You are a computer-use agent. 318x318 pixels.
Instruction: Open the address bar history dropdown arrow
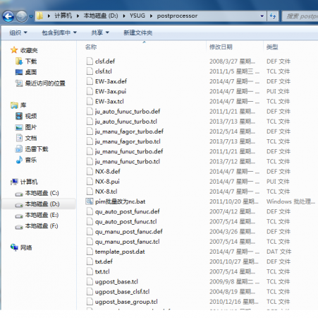pyautogui.click(x=262, y=16)
